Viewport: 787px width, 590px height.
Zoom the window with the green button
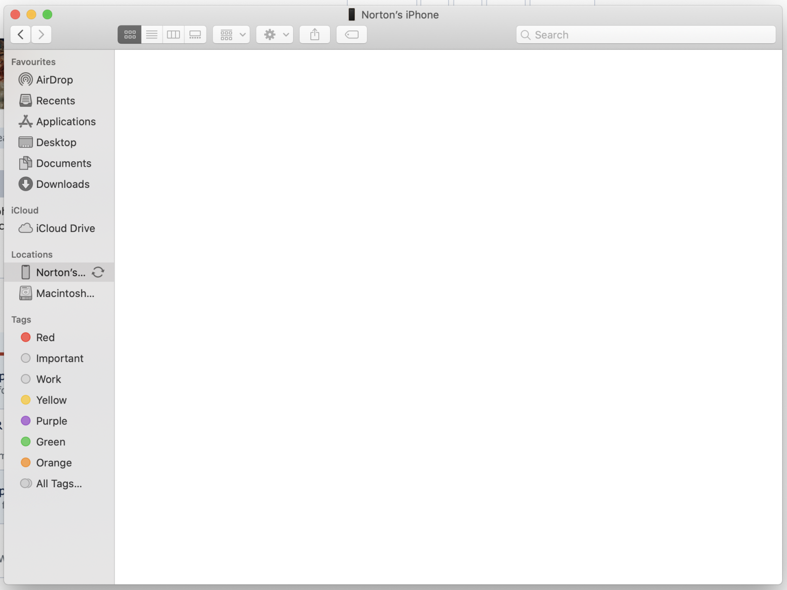tap(47, 15)
